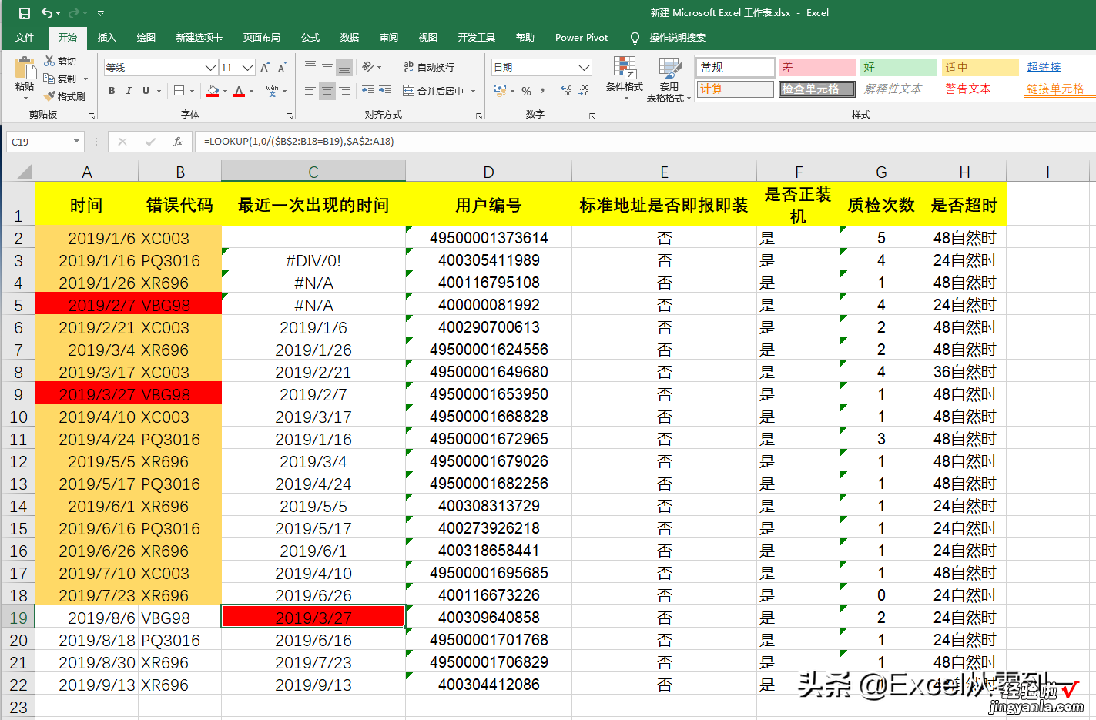This screenshot has height=720, width=1096.
Task: Click the decrease indent icon
Action: point(368,91)
